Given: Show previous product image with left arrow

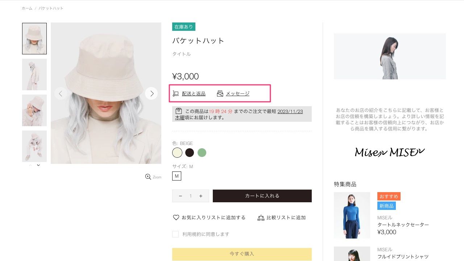Looking at the screenshot, I should pos(61,94).
